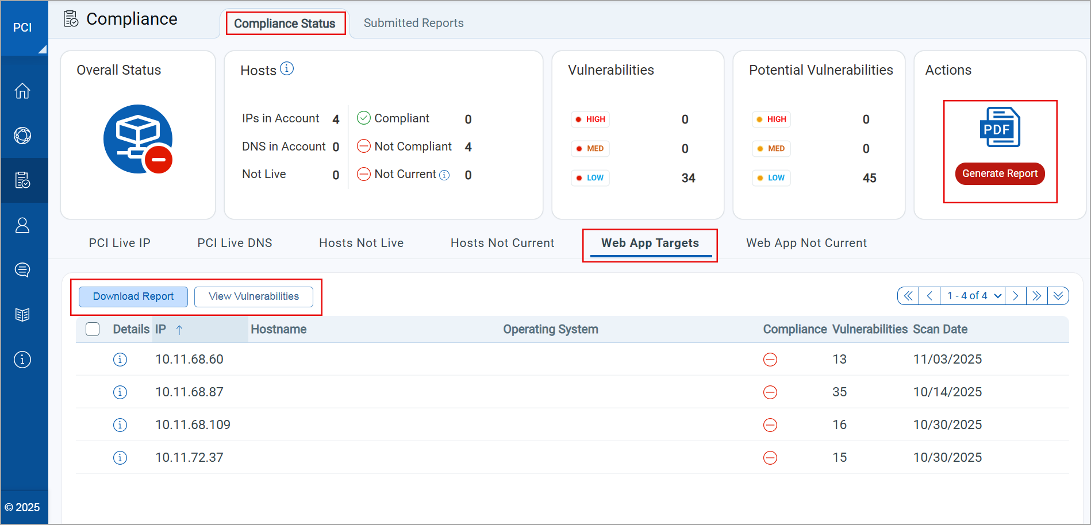Viewport: 1091px width, 525px height.
Task: Open the user account icon in the sidebar
Action: [x=23, y=225]
